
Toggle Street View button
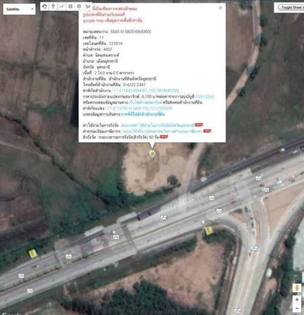click(x=291, y=8)
